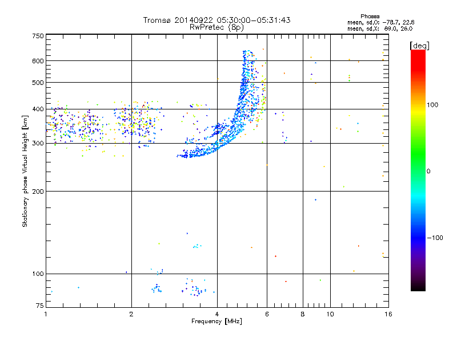Click the 'Phases' header text
Screen dimensions: 457x342
(370, 17)
